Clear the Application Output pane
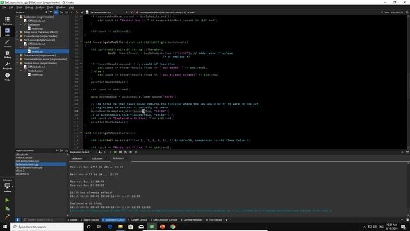Screen dimensions: 410x231 pos(100,152)
